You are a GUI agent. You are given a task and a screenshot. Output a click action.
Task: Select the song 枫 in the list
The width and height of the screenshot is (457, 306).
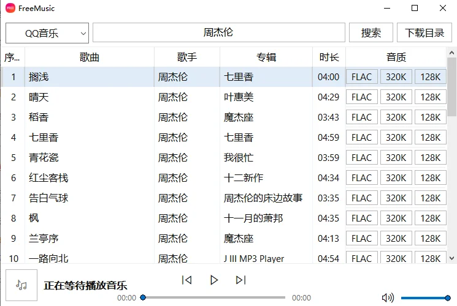(x=34, y=218)
